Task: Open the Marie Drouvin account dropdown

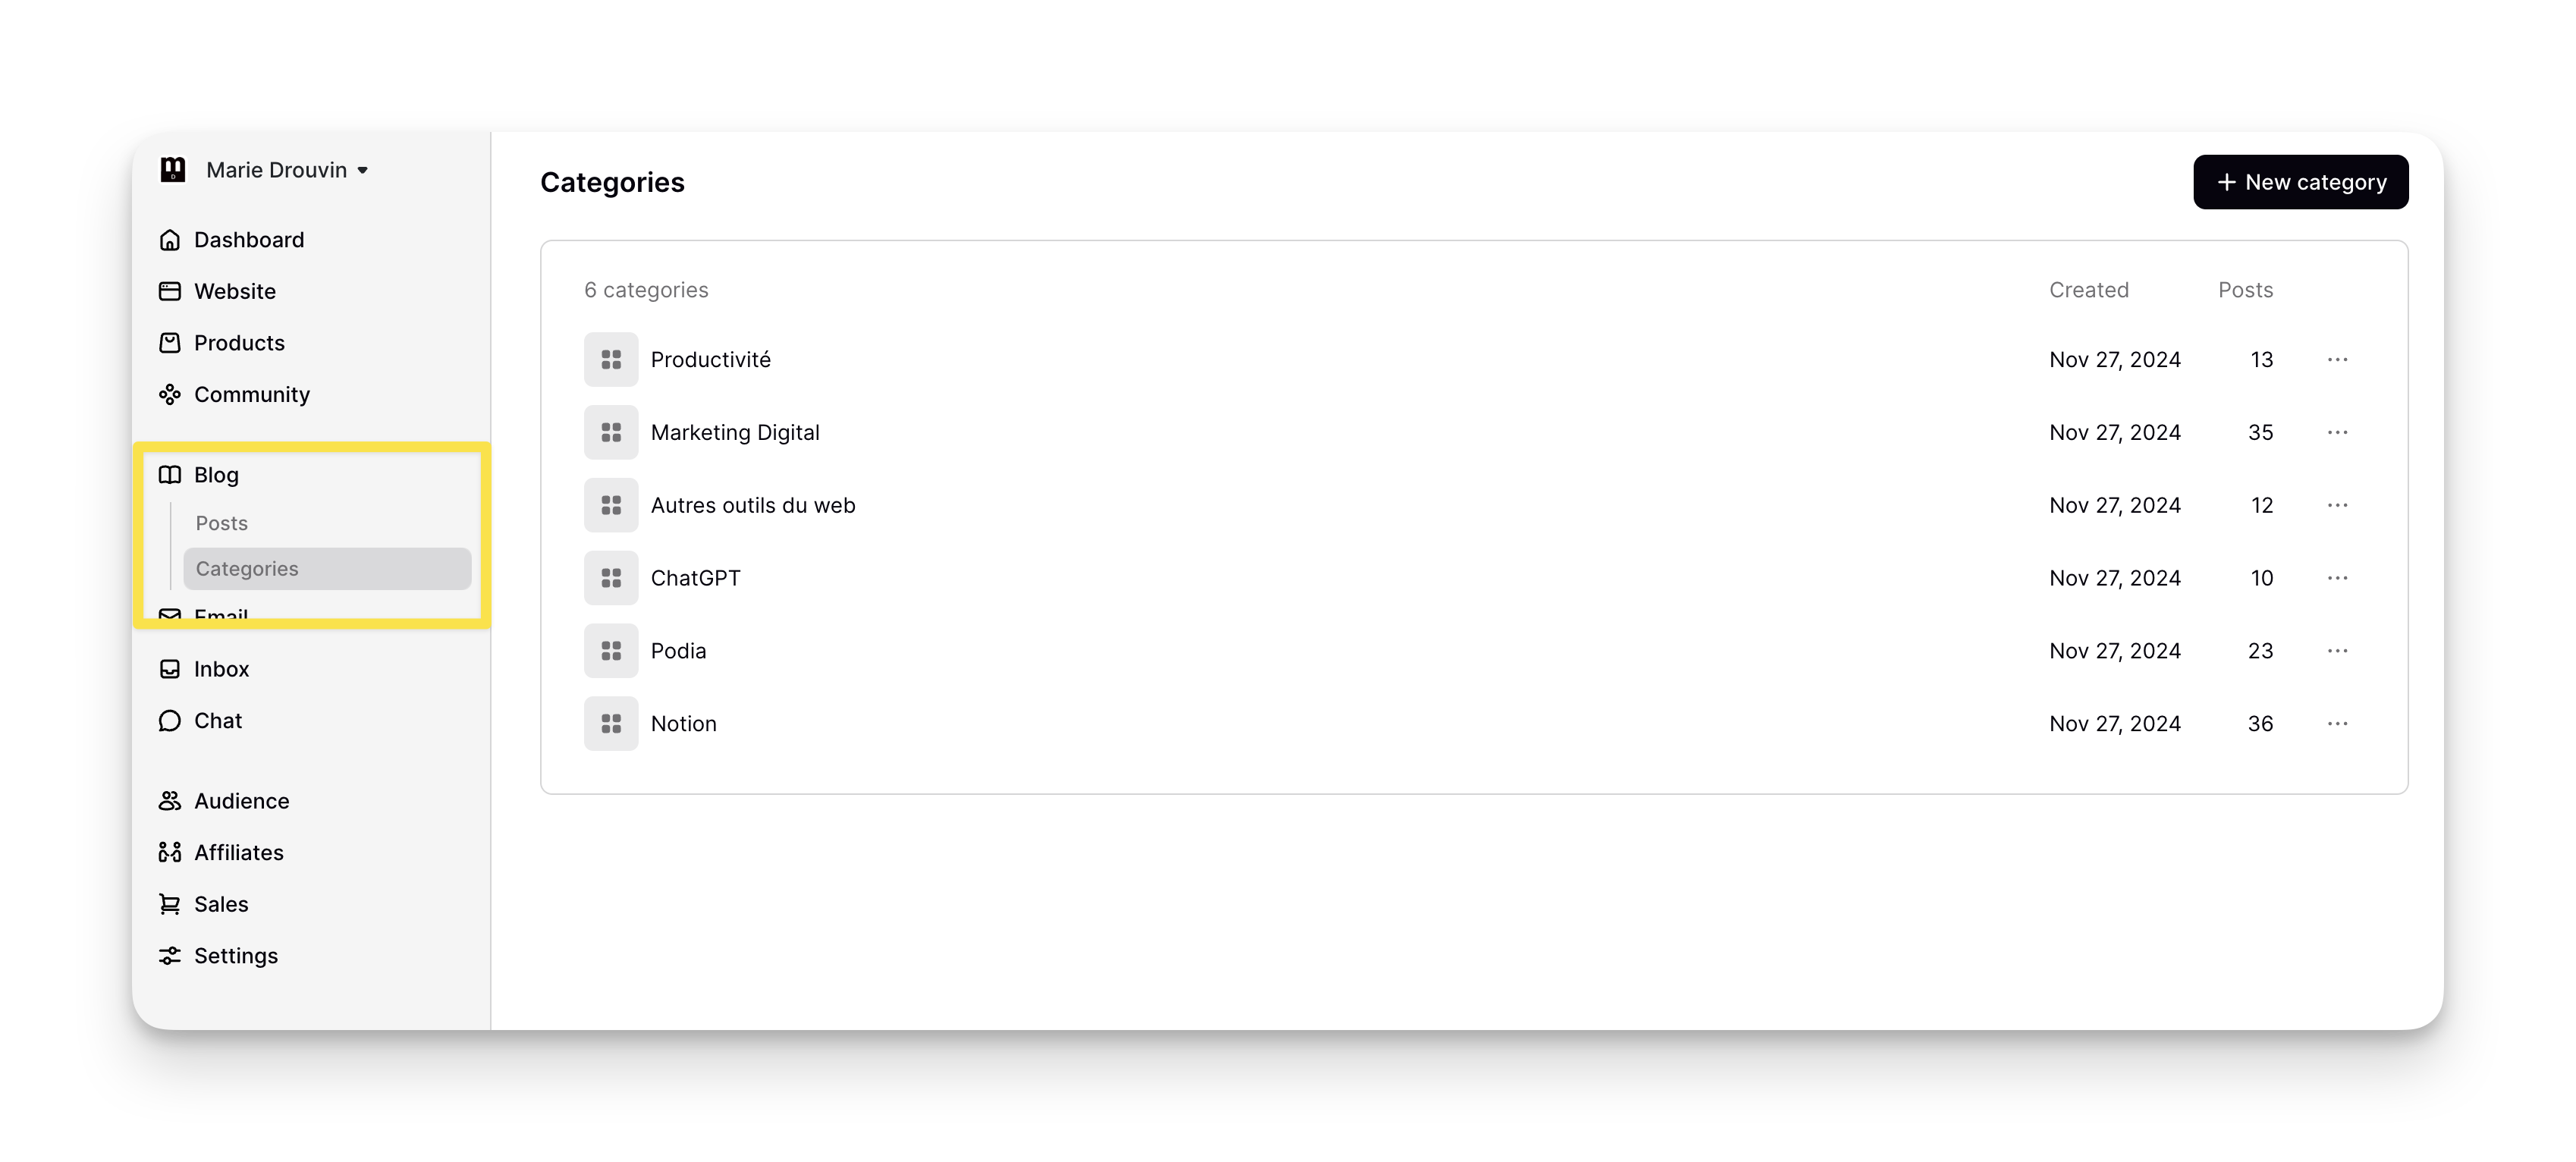Action: (287, 170)
